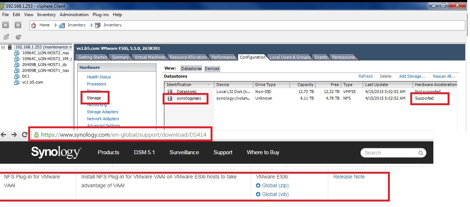Image resolution: width=470 pixels, height=207 pixels.
Task: Click the Release Note link
Action: pyautogui.click(x=349, y=177)
